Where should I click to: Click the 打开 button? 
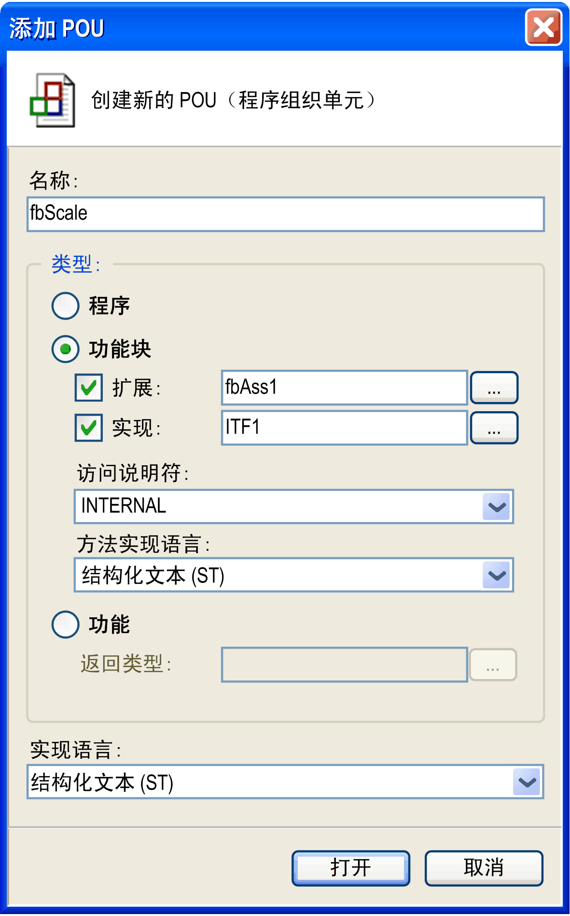[x=351, y=868]
